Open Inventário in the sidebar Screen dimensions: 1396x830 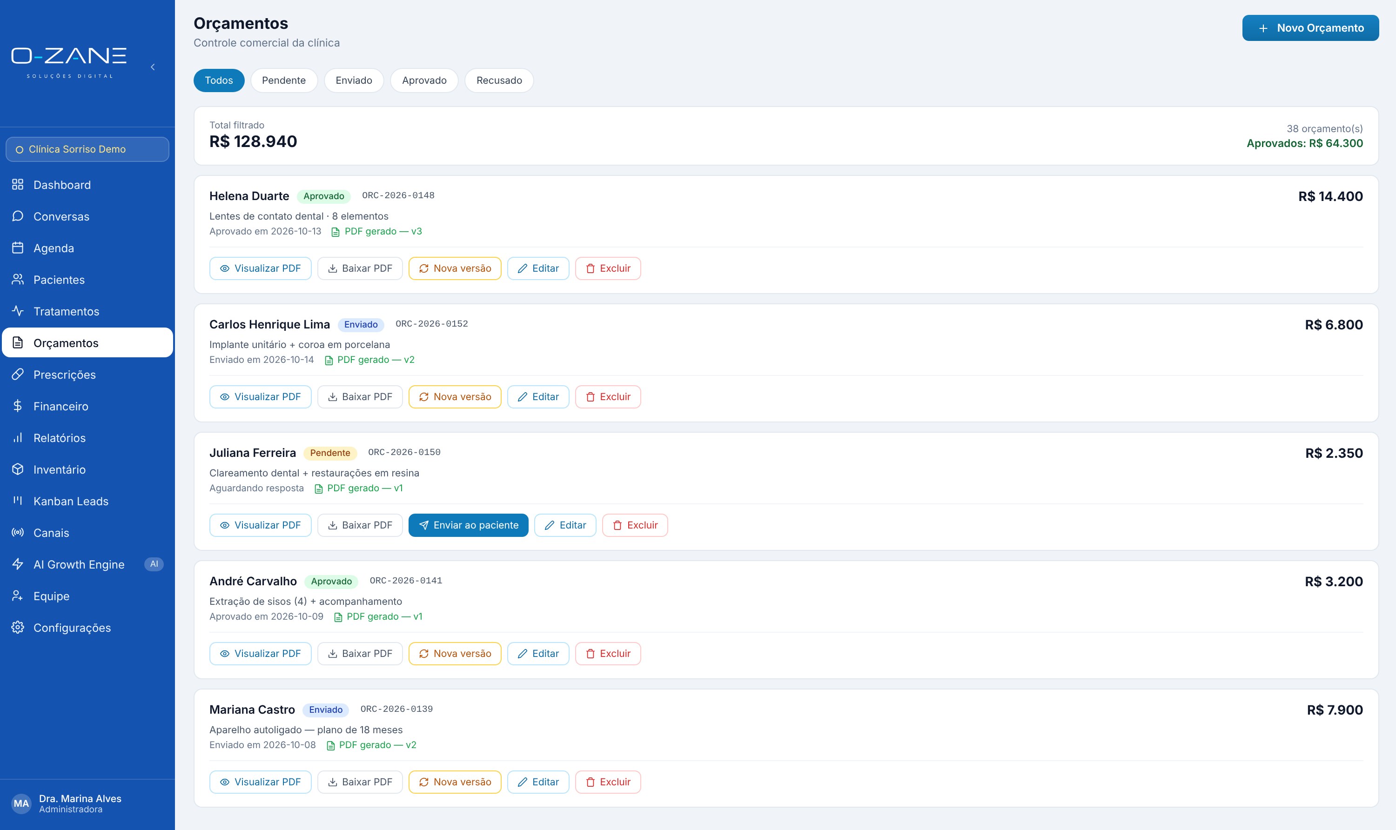tap(87, 469)
